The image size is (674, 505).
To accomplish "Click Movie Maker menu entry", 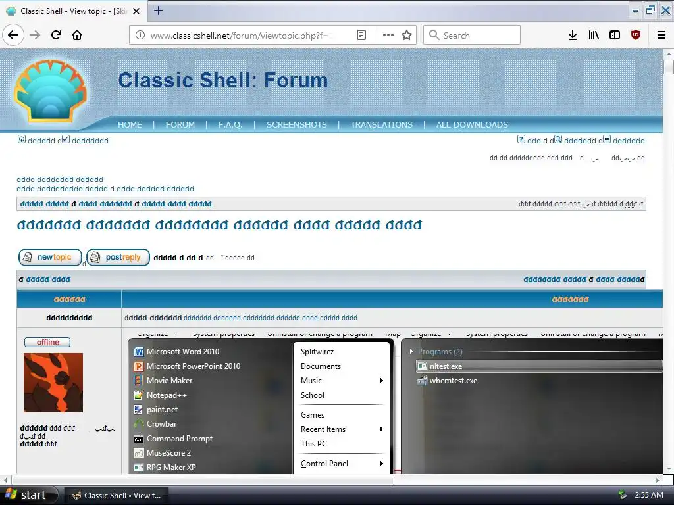I will (x=163, y=381).
